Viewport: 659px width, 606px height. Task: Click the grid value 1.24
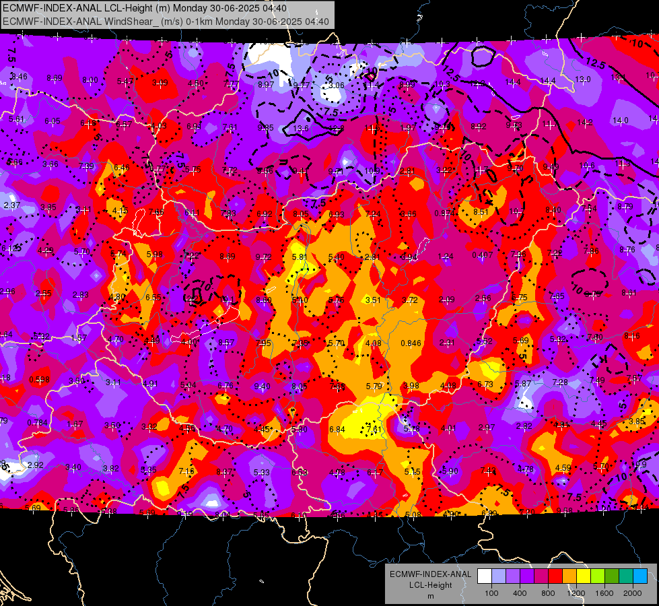(x=446, y=256)
